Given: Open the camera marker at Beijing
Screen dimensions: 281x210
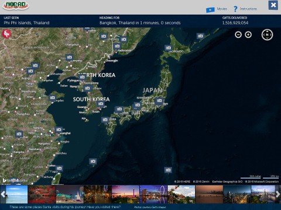Looking at the screenshot, I should (30, 71).
